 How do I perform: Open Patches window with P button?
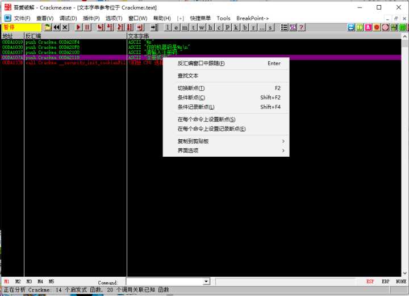[x=228, y=27]
